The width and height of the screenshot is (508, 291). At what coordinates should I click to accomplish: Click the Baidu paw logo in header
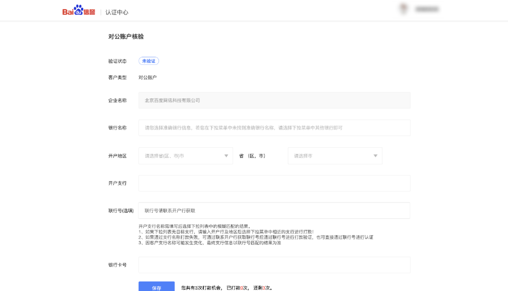point(79,10)
